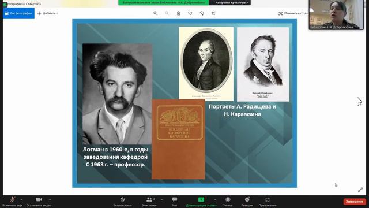Click the green screen-viewing notification banner
The height and width of the screenshot is (208, 369).
(163, 2)
